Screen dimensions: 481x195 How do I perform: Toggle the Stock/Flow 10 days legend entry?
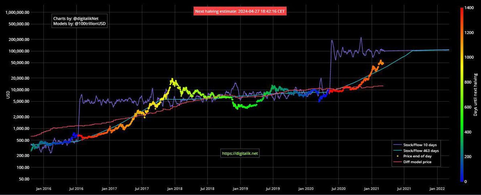(x=415, y=145)
